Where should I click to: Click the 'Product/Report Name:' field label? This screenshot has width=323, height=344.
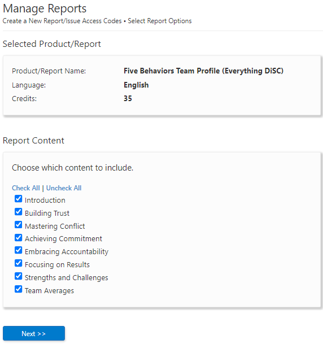49,71
